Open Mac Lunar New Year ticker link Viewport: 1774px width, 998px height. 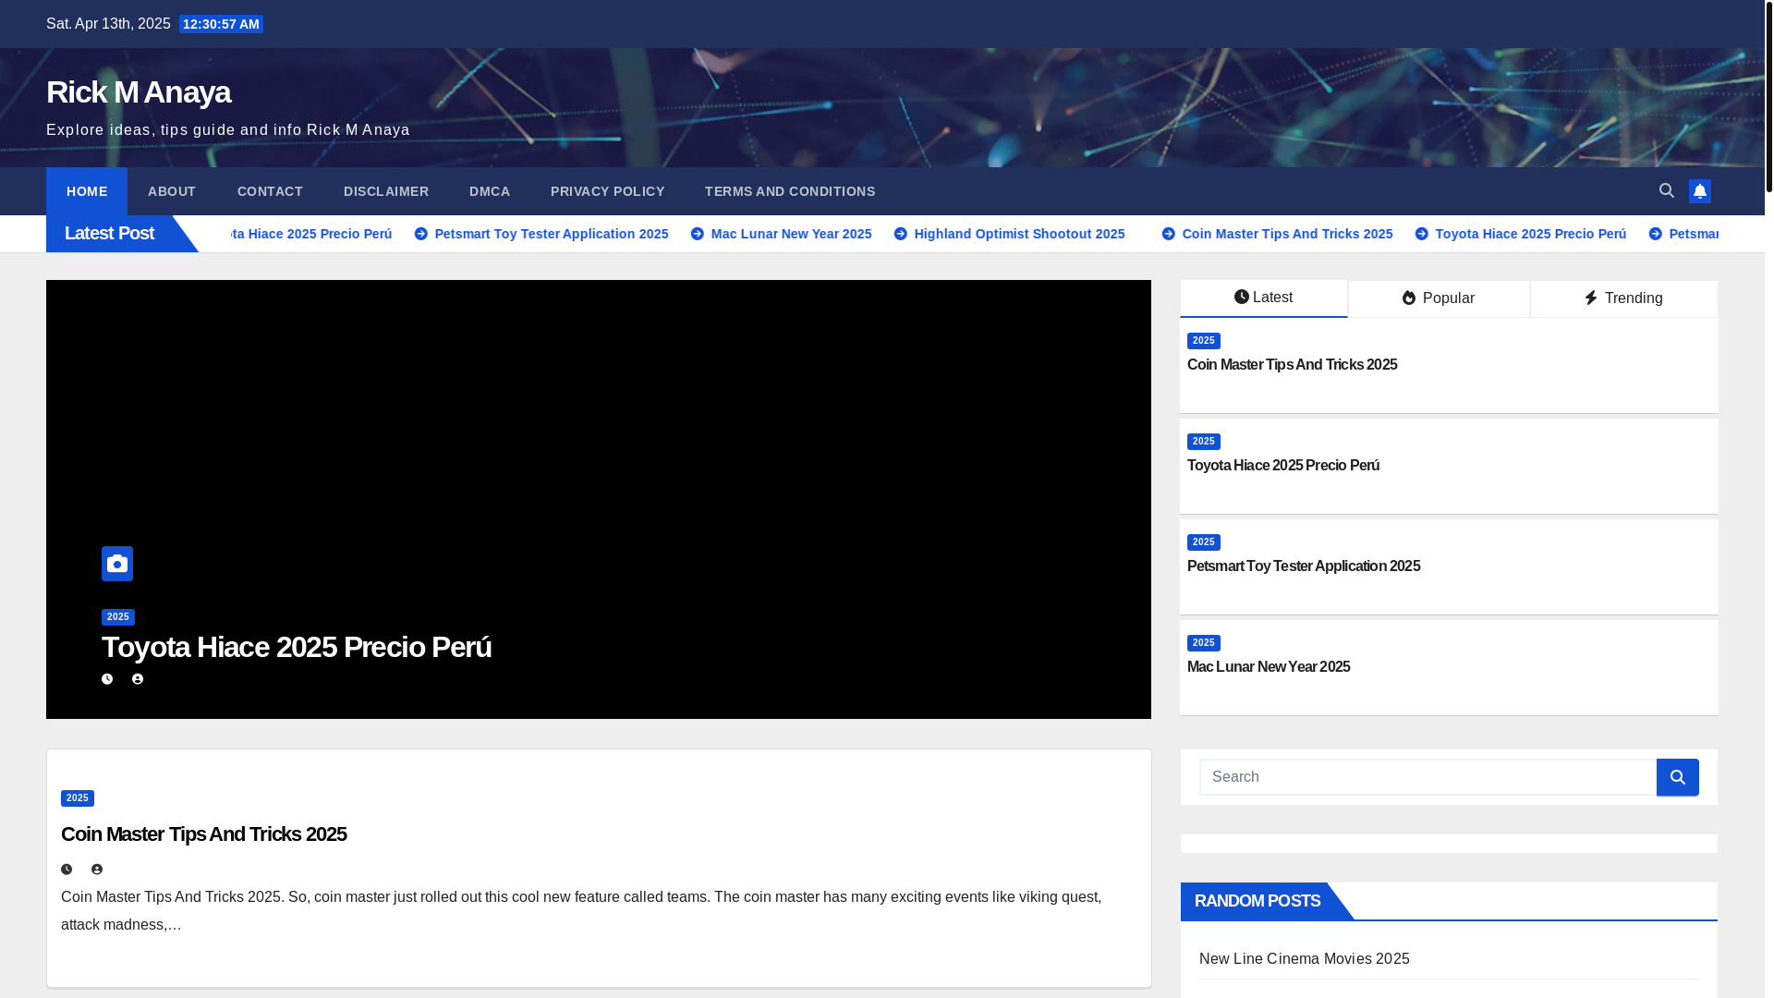pyautogui.click(x=791, y=234)
